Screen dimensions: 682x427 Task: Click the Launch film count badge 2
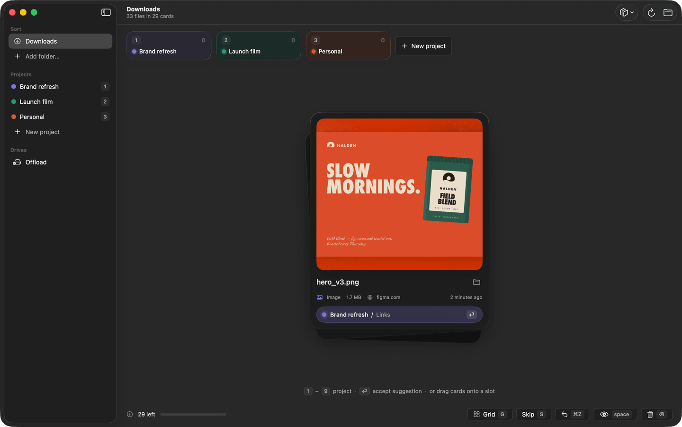(105, 102)
